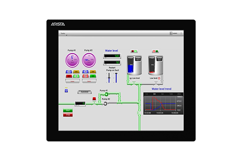This screenshot has width=242, height=161.
Task: Open the Tanks screen dropdown
Action: click(x=63, y=33)
